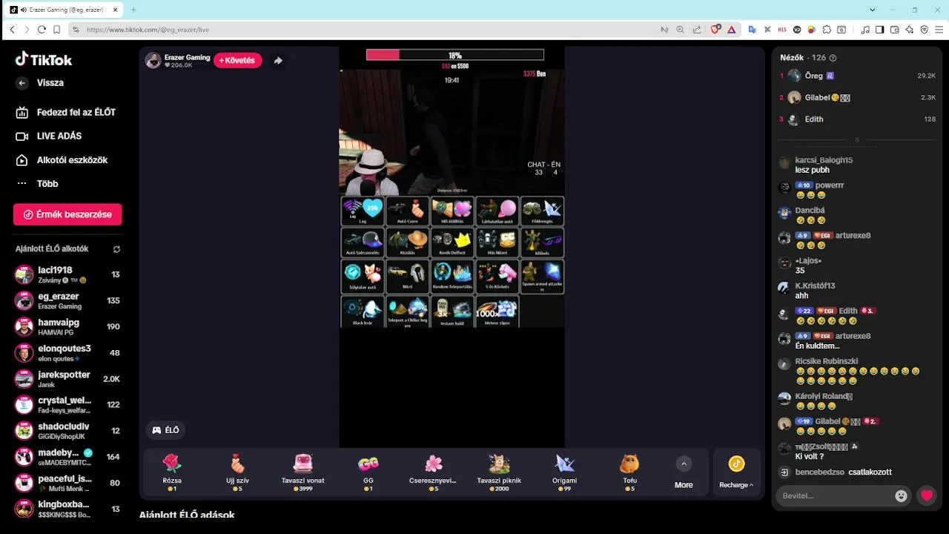Expand More gifts
The width and height of the screenshot is (949, 534).
click(x=684, y=472)
